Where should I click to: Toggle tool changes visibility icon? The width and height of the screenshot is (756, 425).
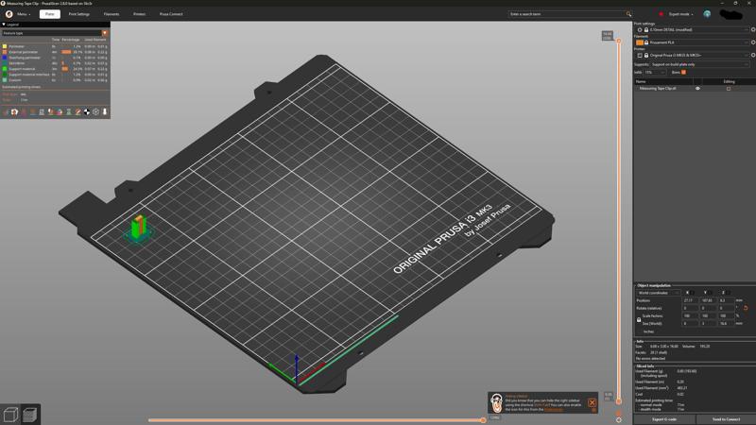coord(51,111)
